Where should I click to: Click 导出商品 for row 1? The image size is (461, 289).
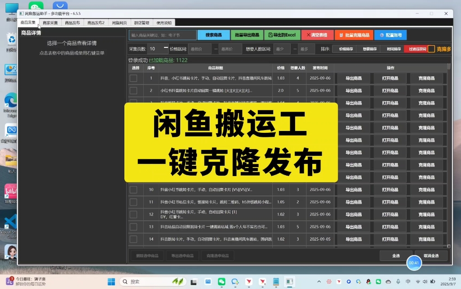(x=353, y=79)
